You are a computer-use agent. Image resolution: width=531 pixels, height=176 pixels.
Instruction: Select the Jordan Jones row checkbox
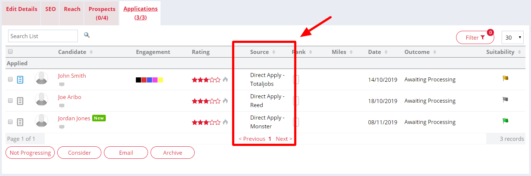[10, 122]
